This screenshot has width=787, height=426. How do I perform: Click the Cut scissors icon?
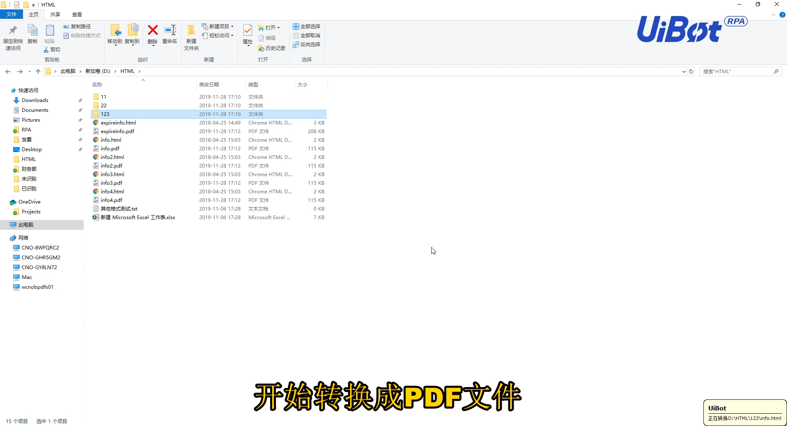pos(46,50)
